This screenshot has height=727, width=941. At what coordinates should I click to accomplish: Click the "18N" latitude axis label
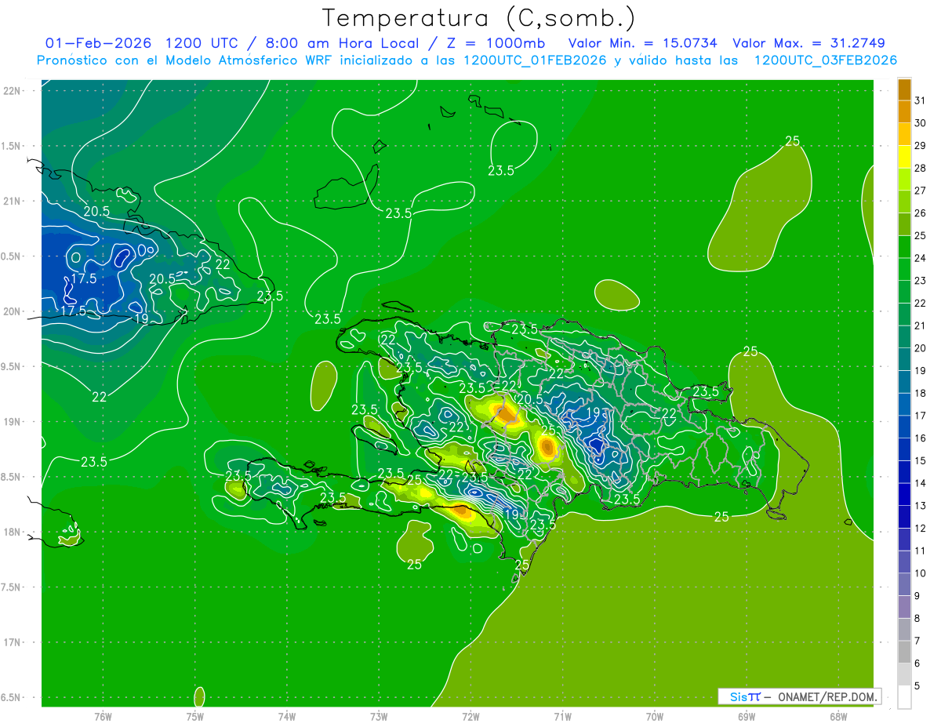coord(13,532)
